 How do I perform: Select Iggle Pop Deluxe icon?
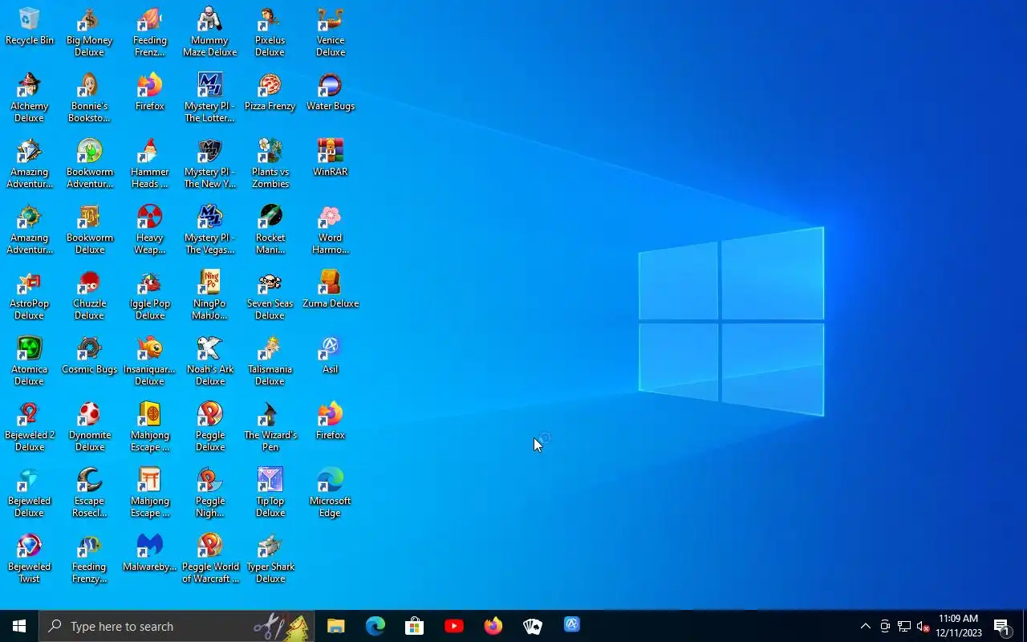coord(150,295)
